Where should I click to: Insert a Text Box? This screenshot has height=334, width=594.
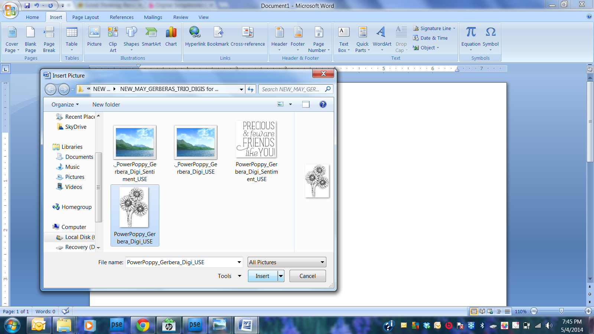344,39
